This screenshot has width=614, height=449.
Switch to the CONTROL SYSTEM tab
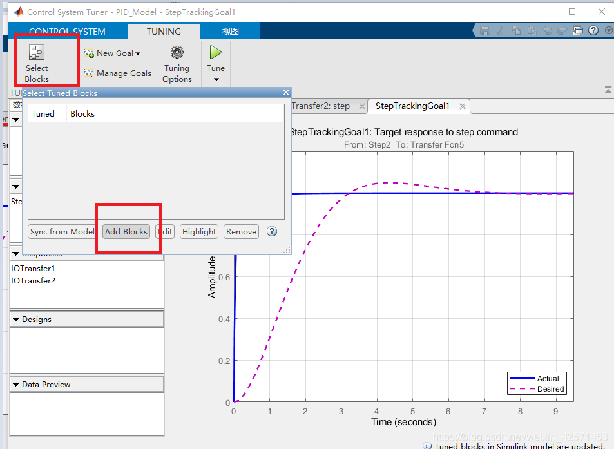(68, 32)
